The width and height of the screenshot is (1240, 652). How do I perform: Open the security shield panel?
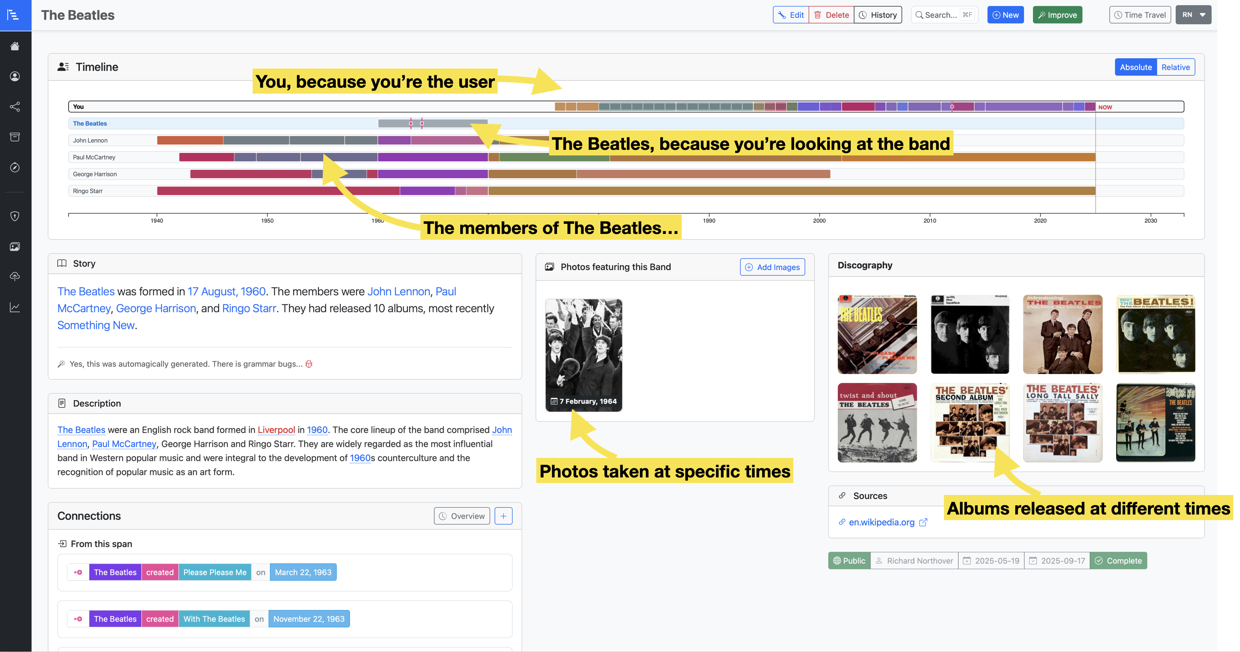(x=15, y=216)
